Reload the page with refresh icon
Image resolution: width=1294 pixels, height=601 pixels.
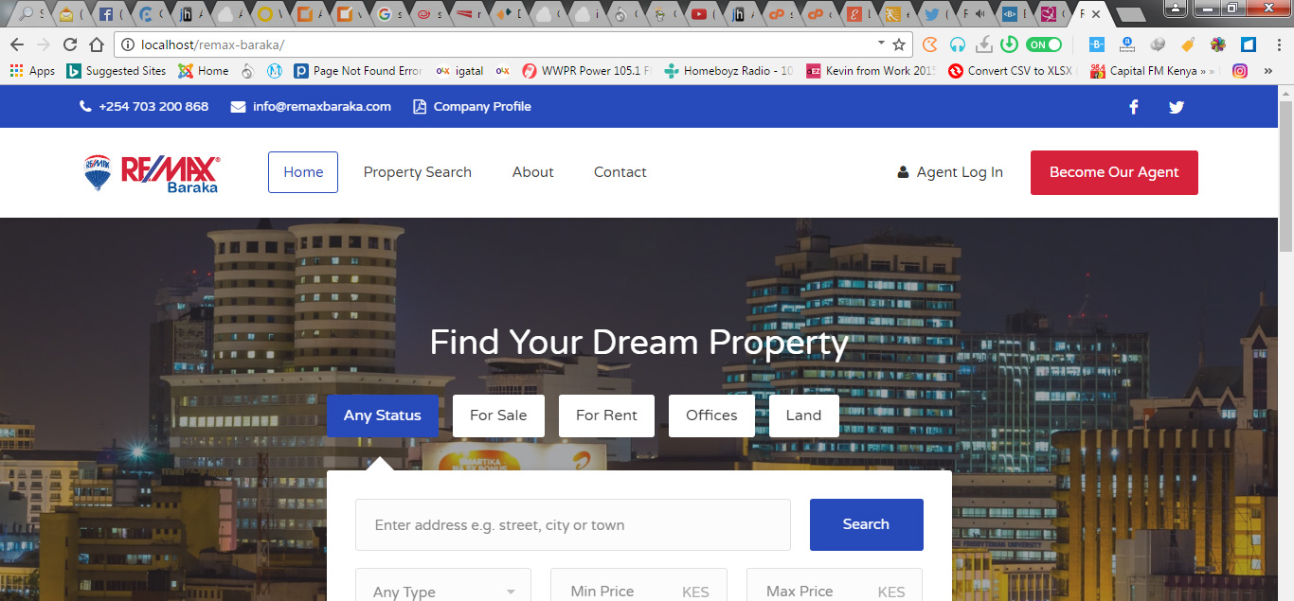click(x=70, y=44)
